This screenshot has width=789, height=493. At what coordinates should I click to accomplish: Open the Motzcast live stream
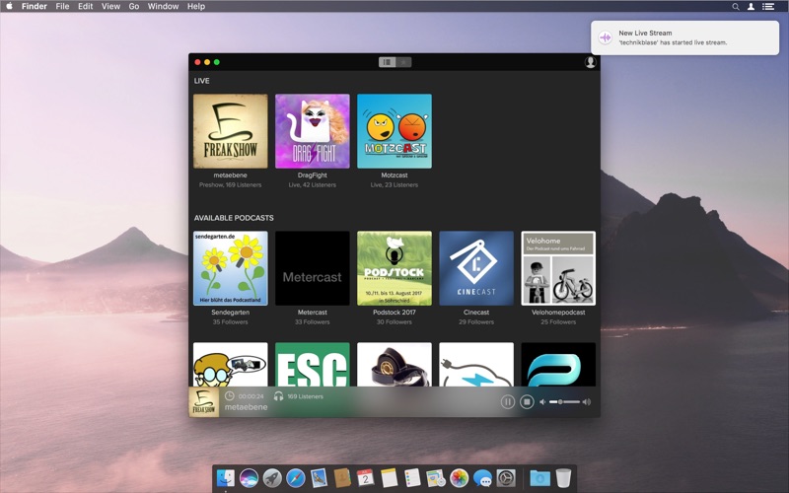394,131
